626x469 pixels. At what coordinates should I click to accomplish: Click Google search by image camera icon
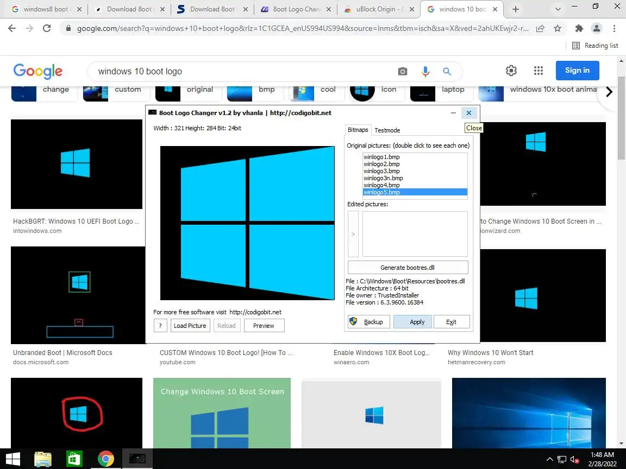403,72
